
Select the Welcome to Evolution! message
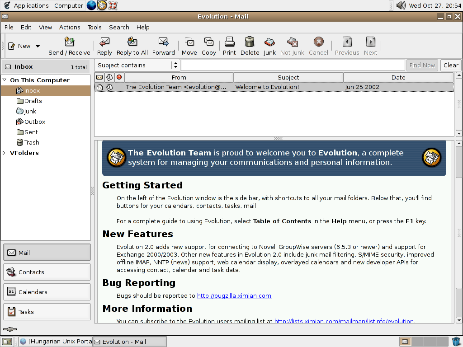click(274, 87)
